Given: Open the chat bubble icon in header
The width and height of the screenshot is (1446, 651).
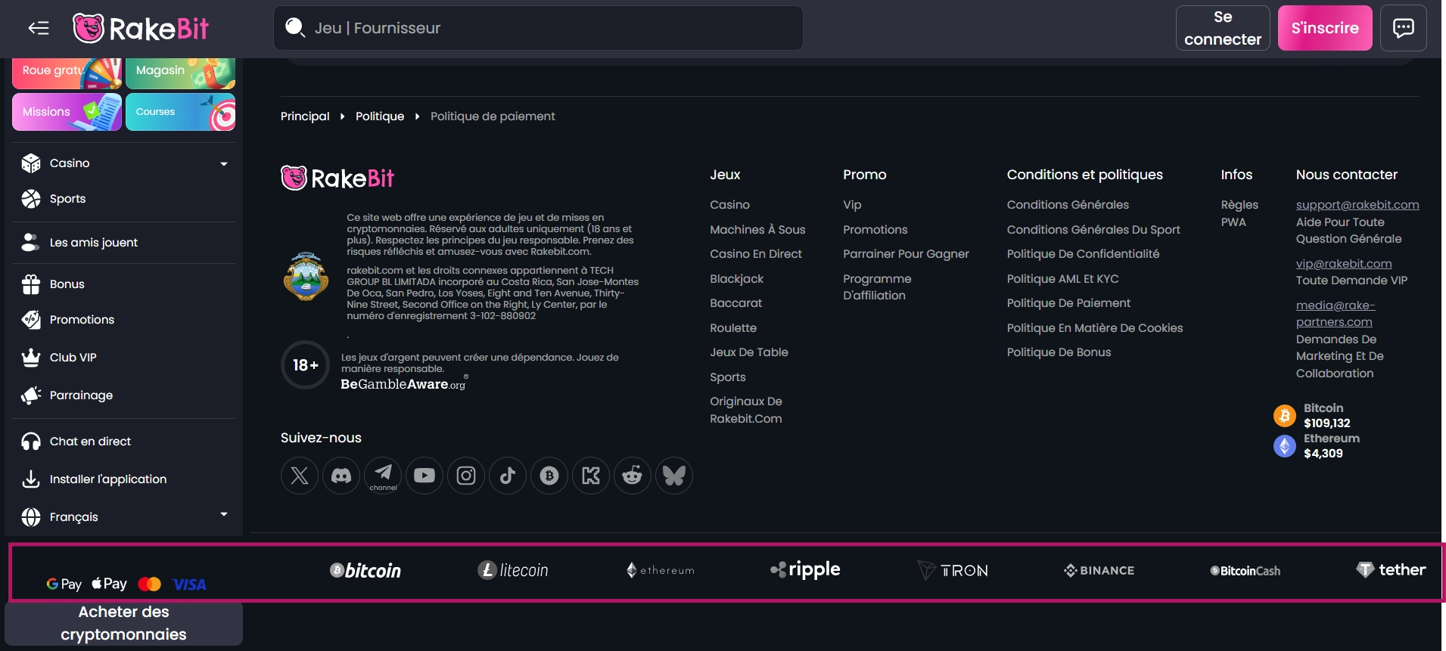Looking at the screenshot, I should tap(1403, 28).
